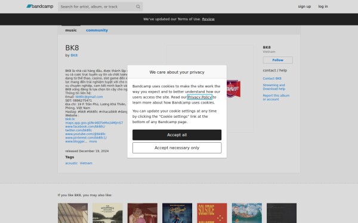Open the recommended album with teal wave cover
This screenshot has width=358, height=223.
click(247, 213)
